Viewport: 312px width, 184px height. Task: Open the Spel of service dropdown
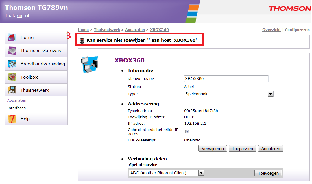pos(166,173)
